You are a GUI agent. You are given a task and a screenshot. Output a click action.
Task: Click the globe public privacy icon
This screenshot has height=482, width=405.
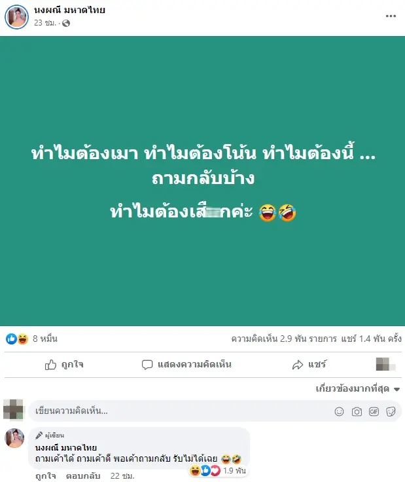click(x=66, y=24)
